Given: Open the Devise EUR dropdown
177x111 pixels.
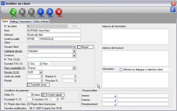Looking at the screenshot, I should pyautogui.click(x=41, y=72).
